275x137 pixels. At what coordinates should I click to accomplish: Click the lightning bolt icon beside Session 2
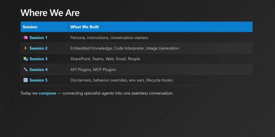[26, 48]
